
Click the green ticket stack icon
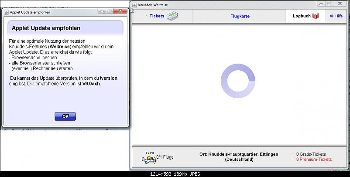[x=173, y=16]
